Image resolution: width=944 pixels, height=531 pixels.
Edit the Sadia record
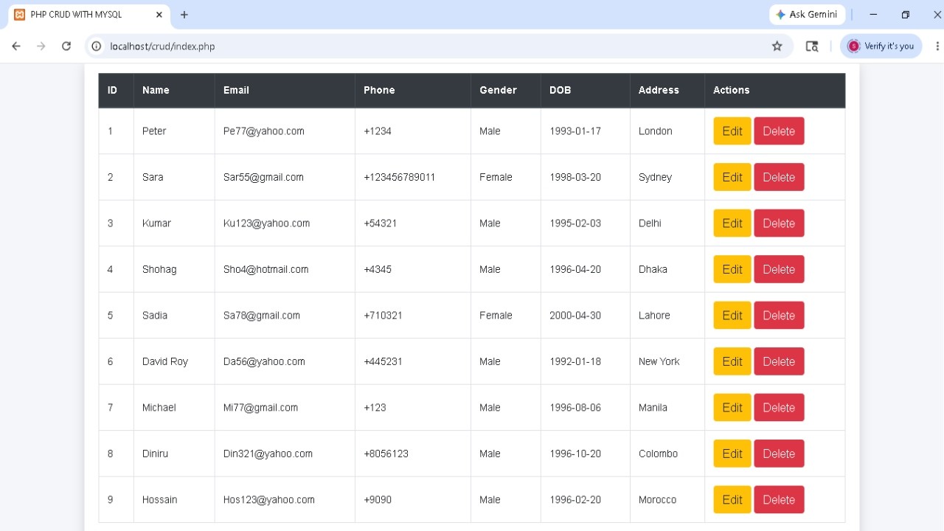point(732,316)
